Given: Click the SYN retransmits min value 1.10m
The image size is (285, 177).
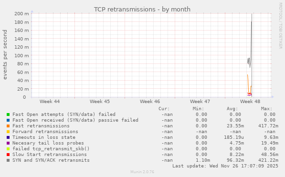Looking at the screenshot, I should click(x=203, y=160).
